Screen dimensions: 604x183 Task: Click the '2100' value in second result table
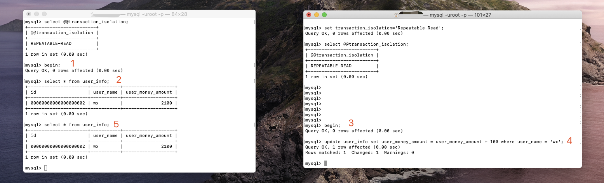(166, 146)
